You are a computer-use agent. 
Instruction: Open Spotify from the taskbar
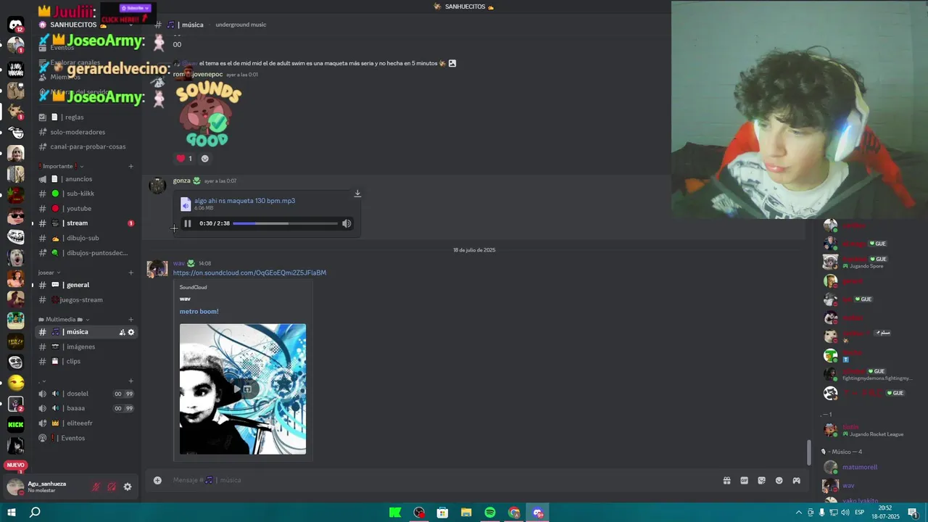pyautogui.click(x=490, y=513)
